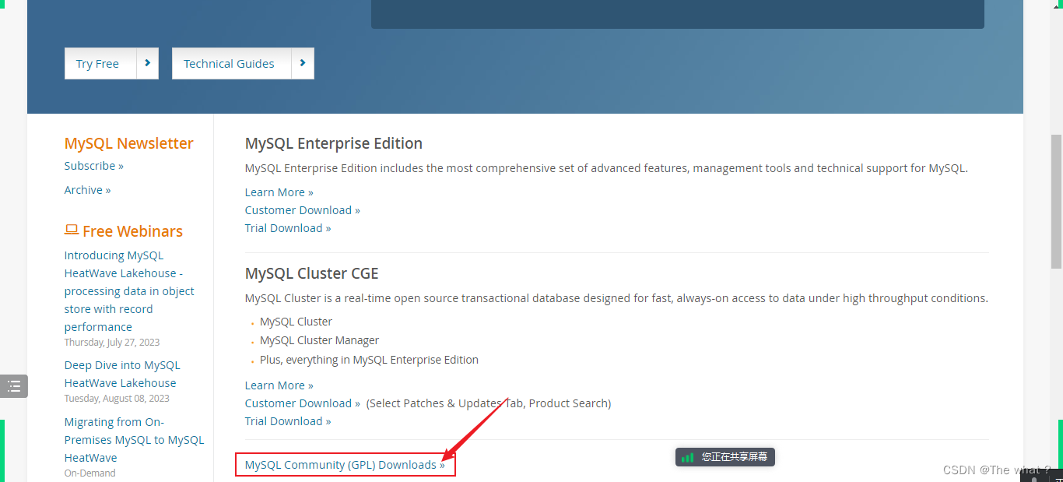Image resolution: width=1063 pixels, height=482 pixels.
Task: Click Trial Download under MySQL Cluster CGE
Action: 288,421
